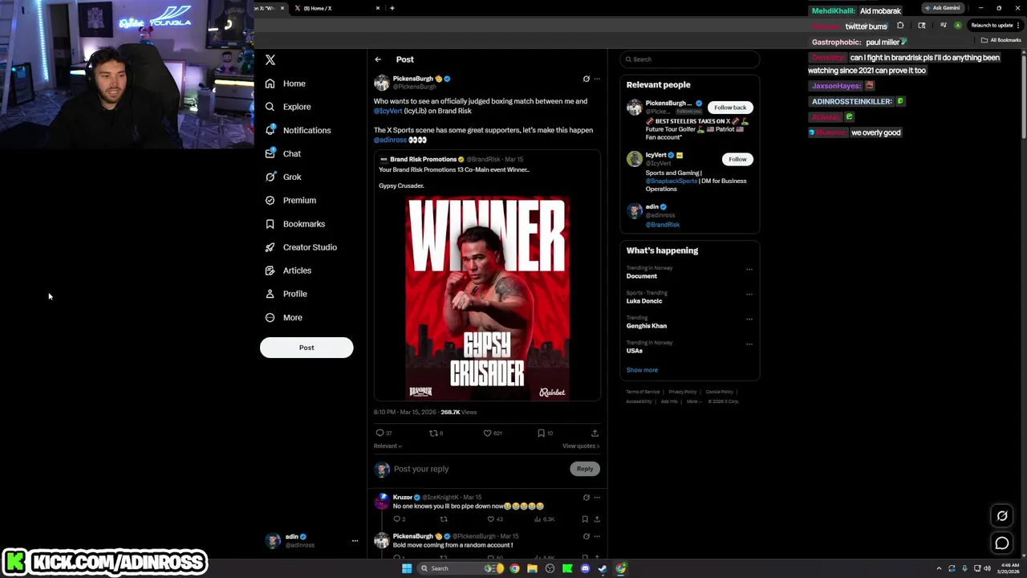Open All Bookmarks folder
Screen dimensions: 1027x578
point(1001,40)
